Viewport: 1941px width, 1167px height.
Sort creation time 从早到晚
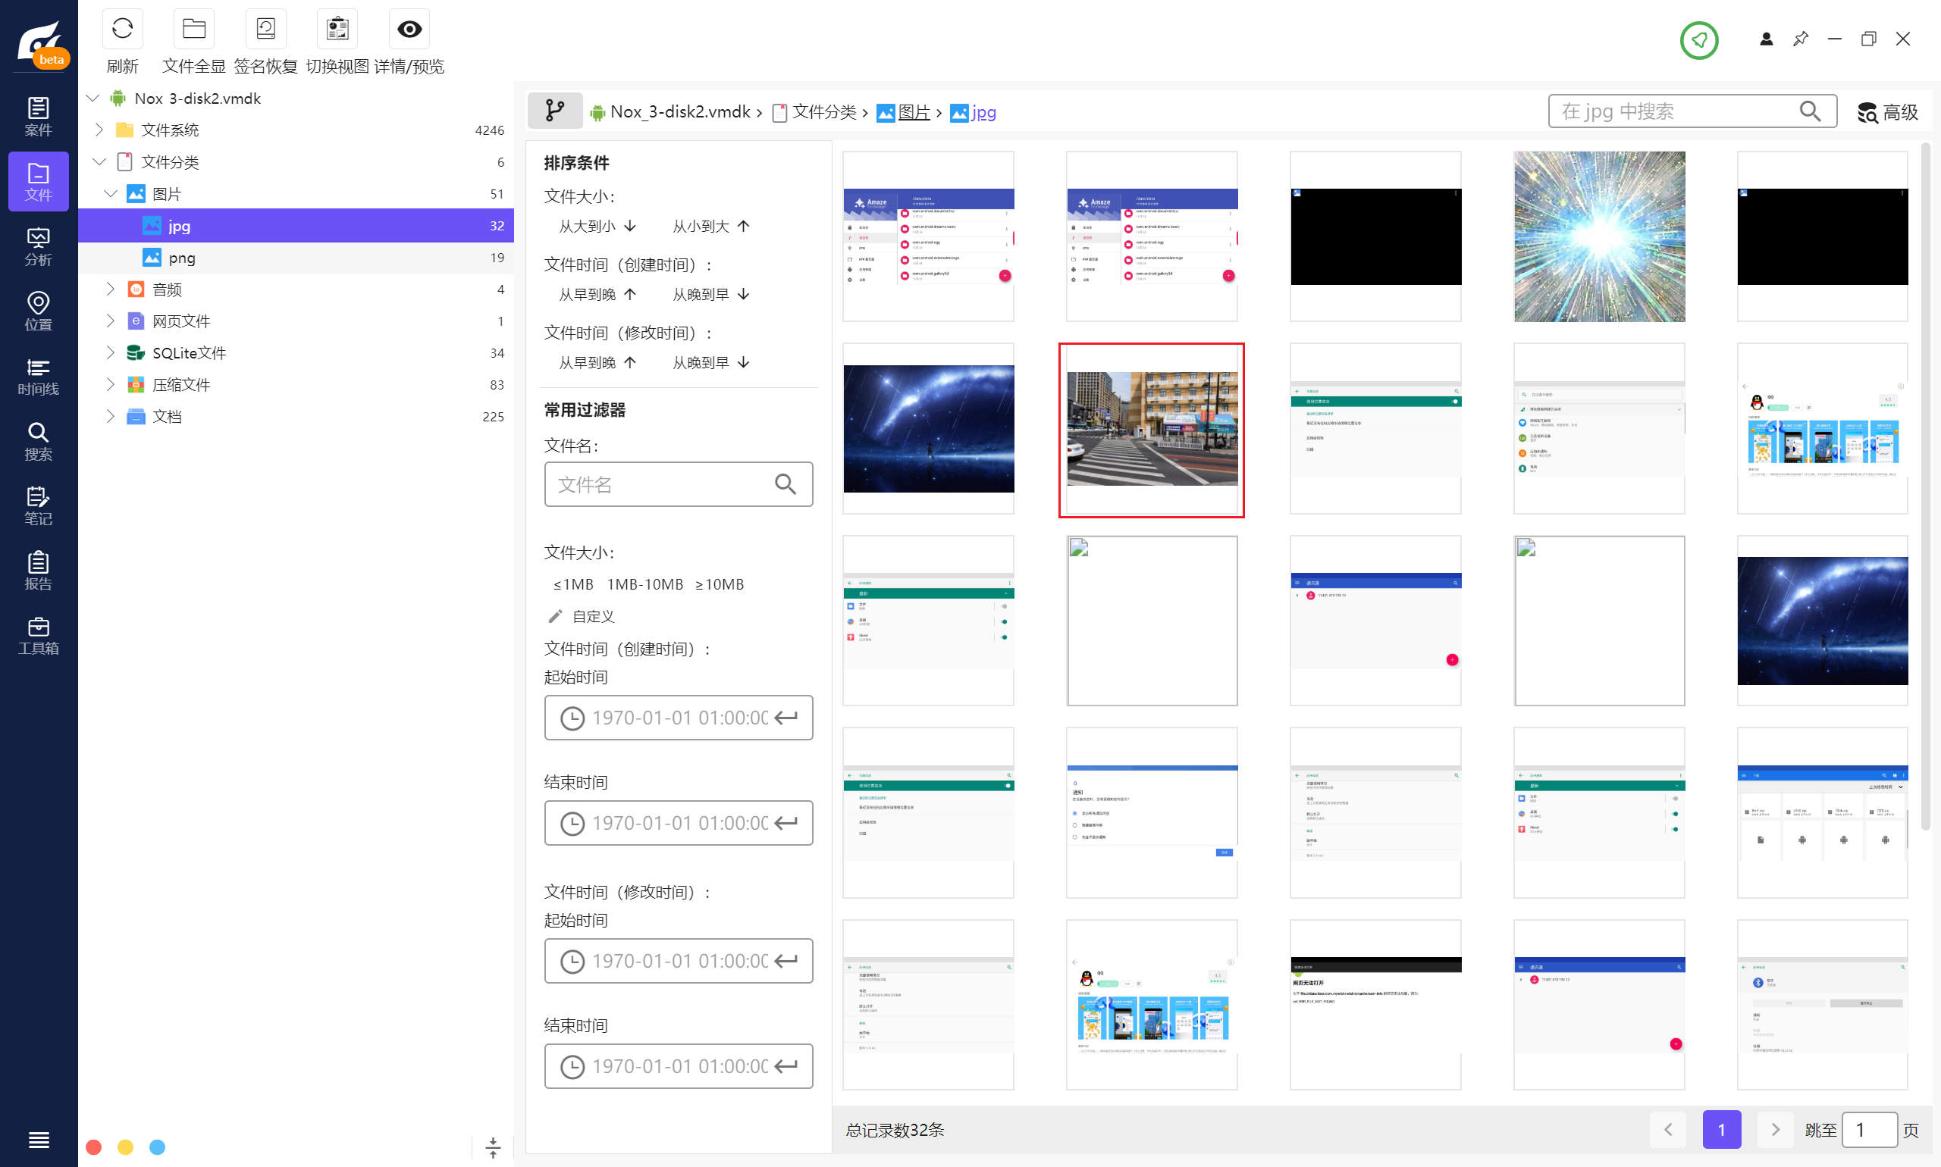click(597, 294)
